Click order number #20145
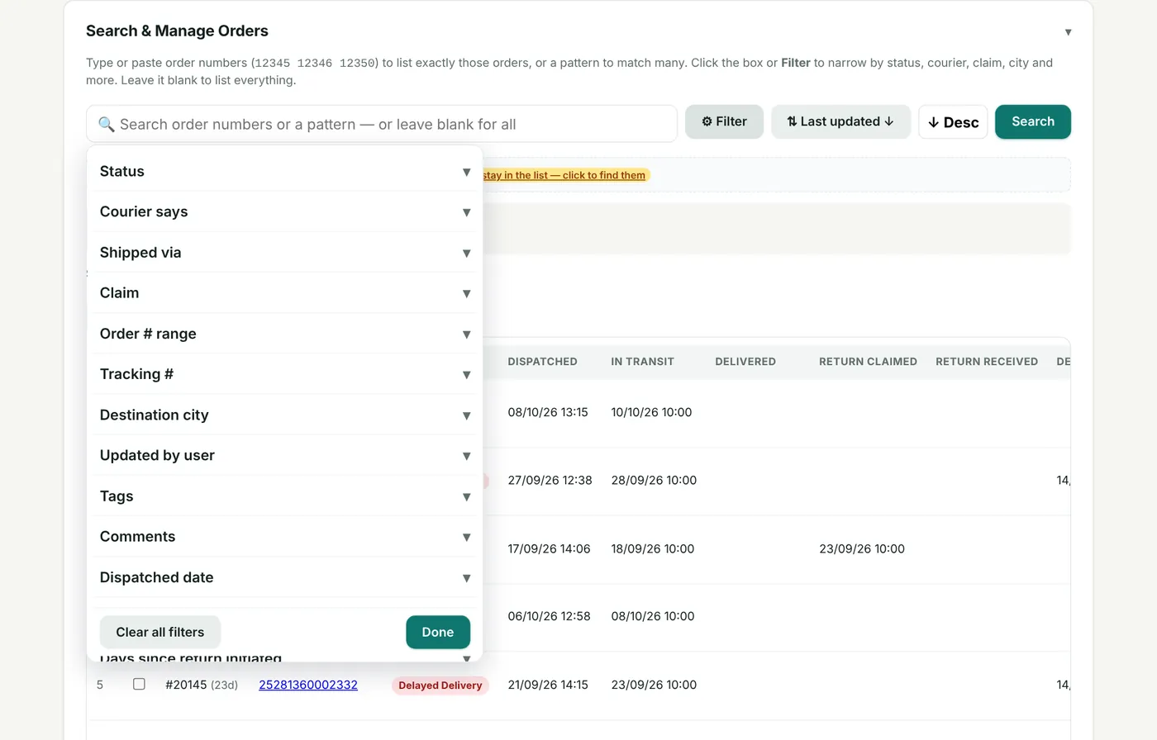1157x740 pixels. click(x=186, y=685)
